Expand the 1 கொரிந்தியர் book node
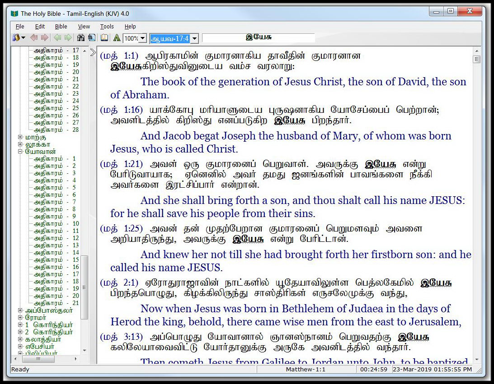 [x=20, y=325]
